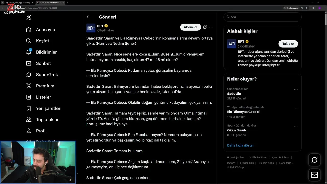Click the SuperGrok menu label
The image size is (327, 184).
pyautogui.click(x=47, y=75)
